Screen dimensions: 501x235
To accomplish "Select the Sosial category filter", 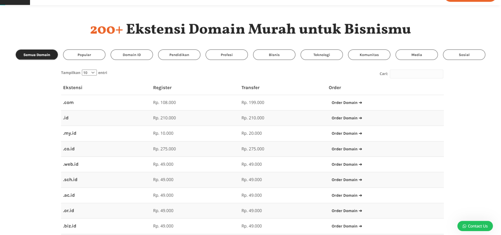I will [x=464, y=55].
